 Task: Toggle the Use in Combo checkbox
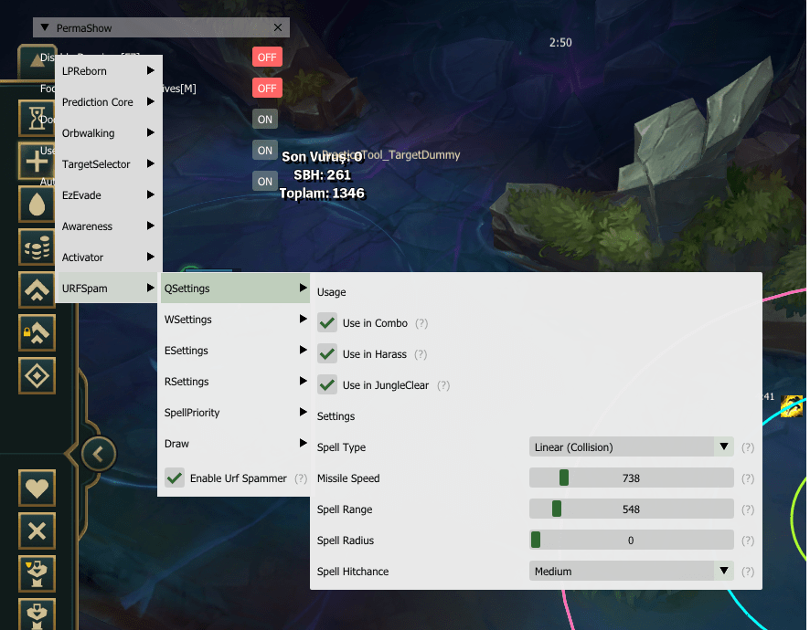click(x=327, y=323)
